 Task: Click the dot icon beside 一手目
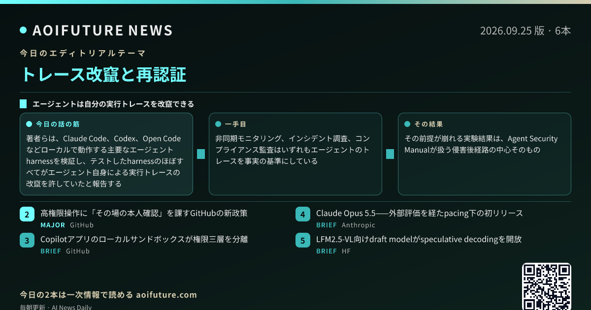(x=218, y=124)
